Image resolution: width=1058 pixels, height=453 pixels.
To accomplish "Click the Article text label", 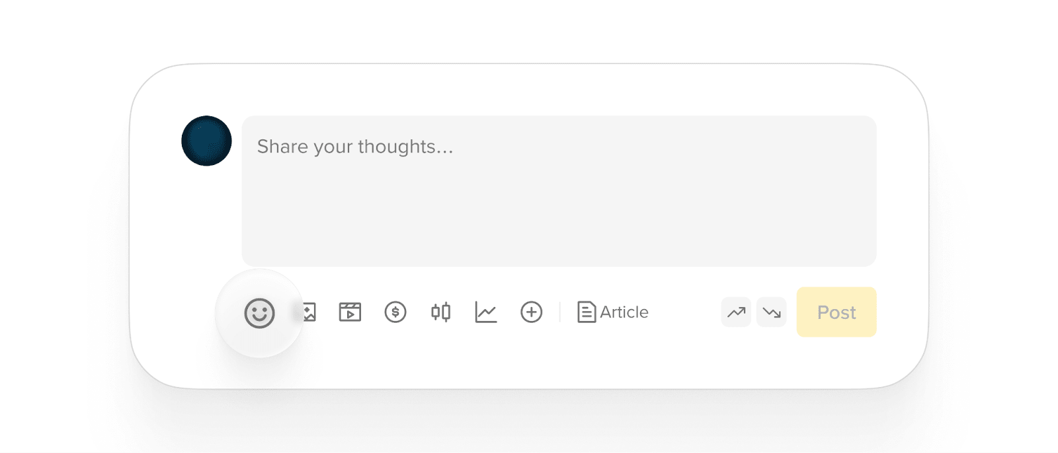I will pos(624,312).
